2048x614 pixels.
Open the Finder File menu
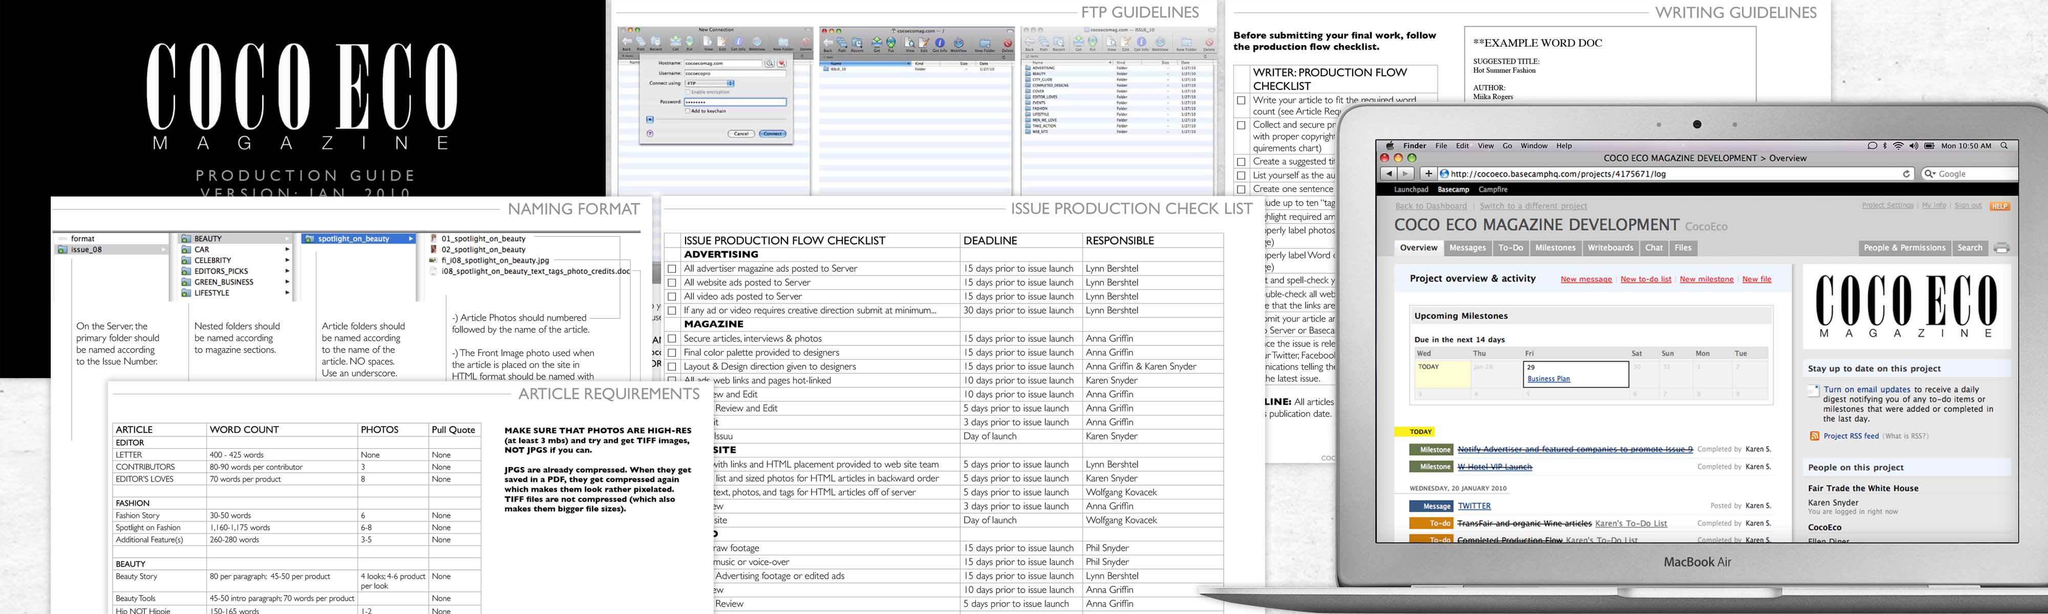click(1441, 146)
